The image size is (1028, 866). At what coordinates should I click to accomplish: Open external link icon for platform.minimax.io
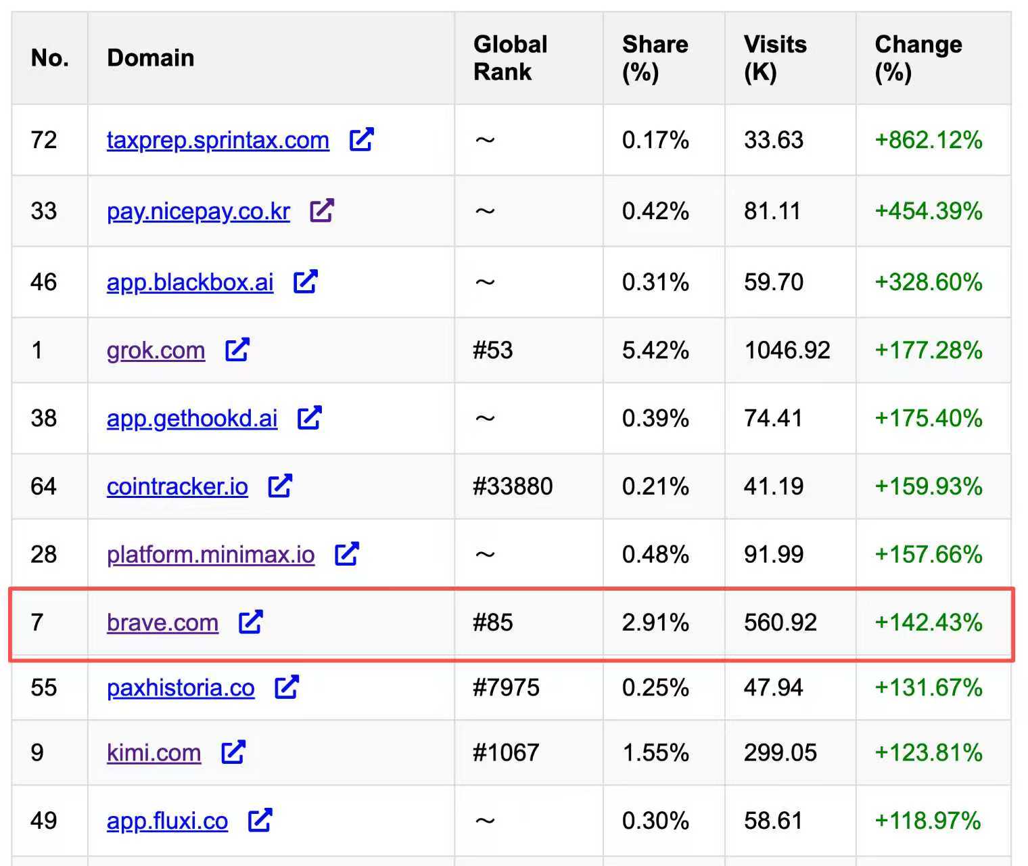tap(347, 554)
